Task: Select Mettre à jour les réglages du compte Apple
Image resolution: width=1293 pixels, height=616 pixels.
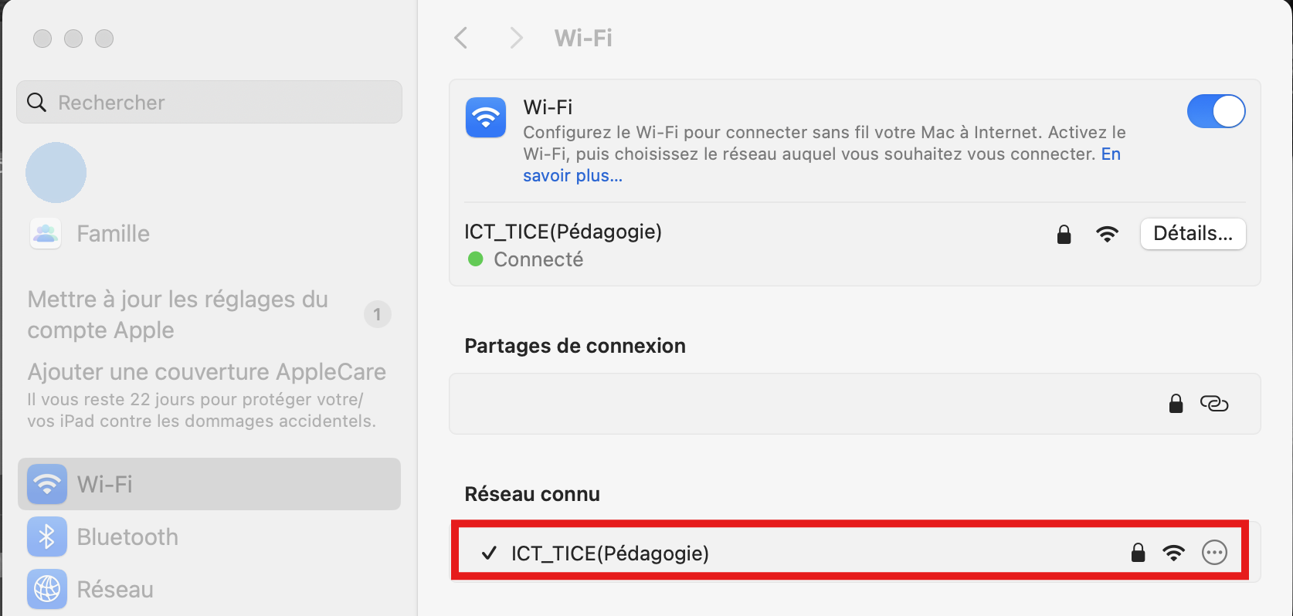Action: pos(178,314)
